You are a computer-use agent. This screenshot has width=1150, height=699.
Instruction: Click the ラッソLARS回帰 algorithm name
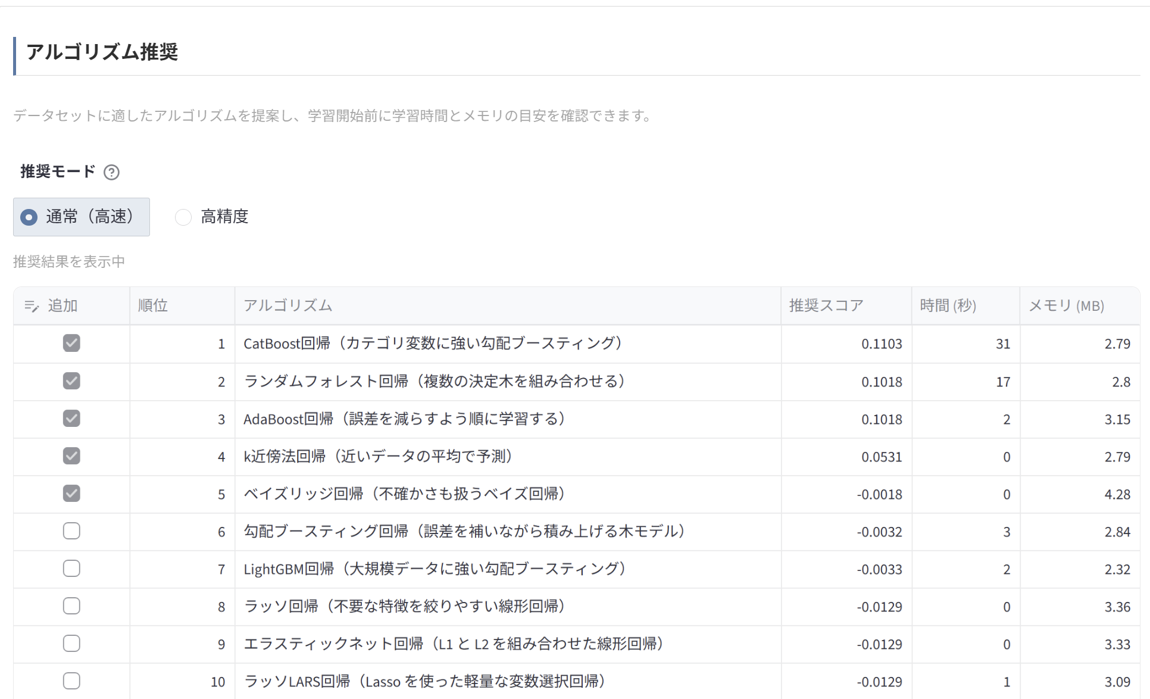[425, 681]
